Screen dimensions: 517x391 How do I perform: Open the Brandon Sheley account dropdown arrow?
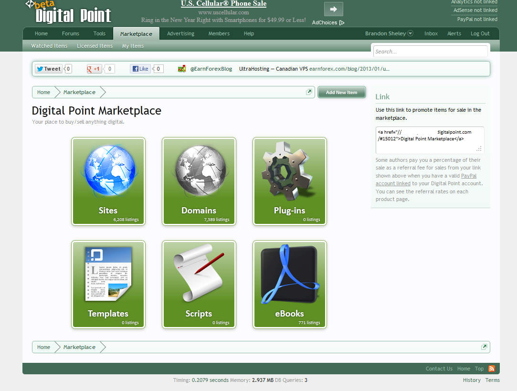point(411,33)
